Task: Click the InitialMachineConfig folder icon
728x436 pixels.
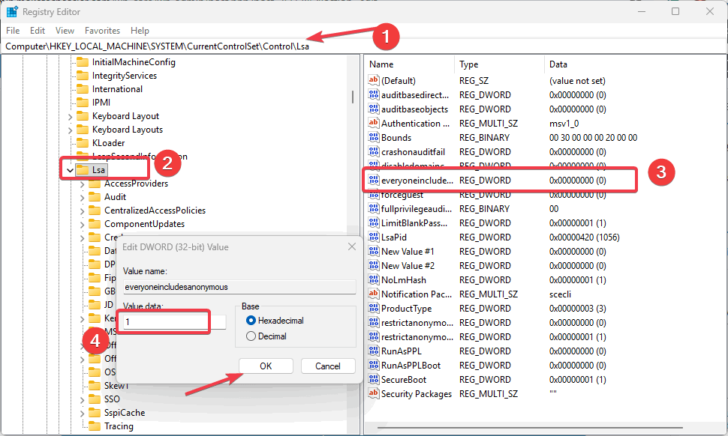Action: click(x=82, y=62)
